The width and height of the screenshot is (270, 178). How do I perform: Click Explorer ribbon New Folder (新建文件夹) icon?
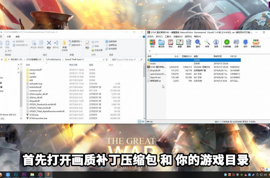[x=64, y=46]
